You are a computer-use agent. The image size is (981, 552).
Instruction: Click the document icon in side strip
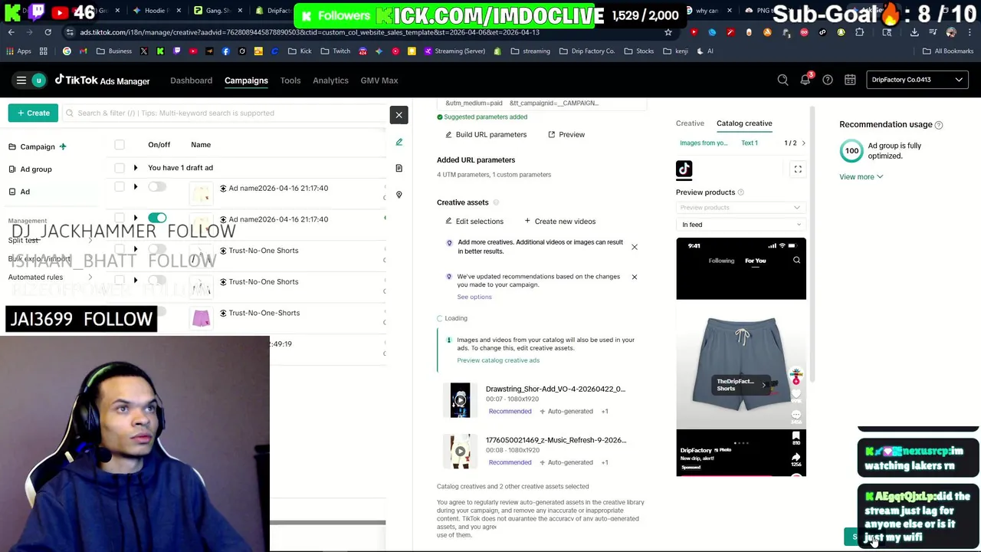click(399, 168)
